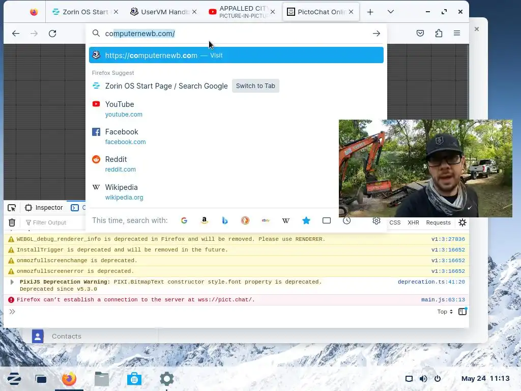Clear console output with trash icon
The height and width of the screenshot is (391, 521).
click(x=12, y=222)
